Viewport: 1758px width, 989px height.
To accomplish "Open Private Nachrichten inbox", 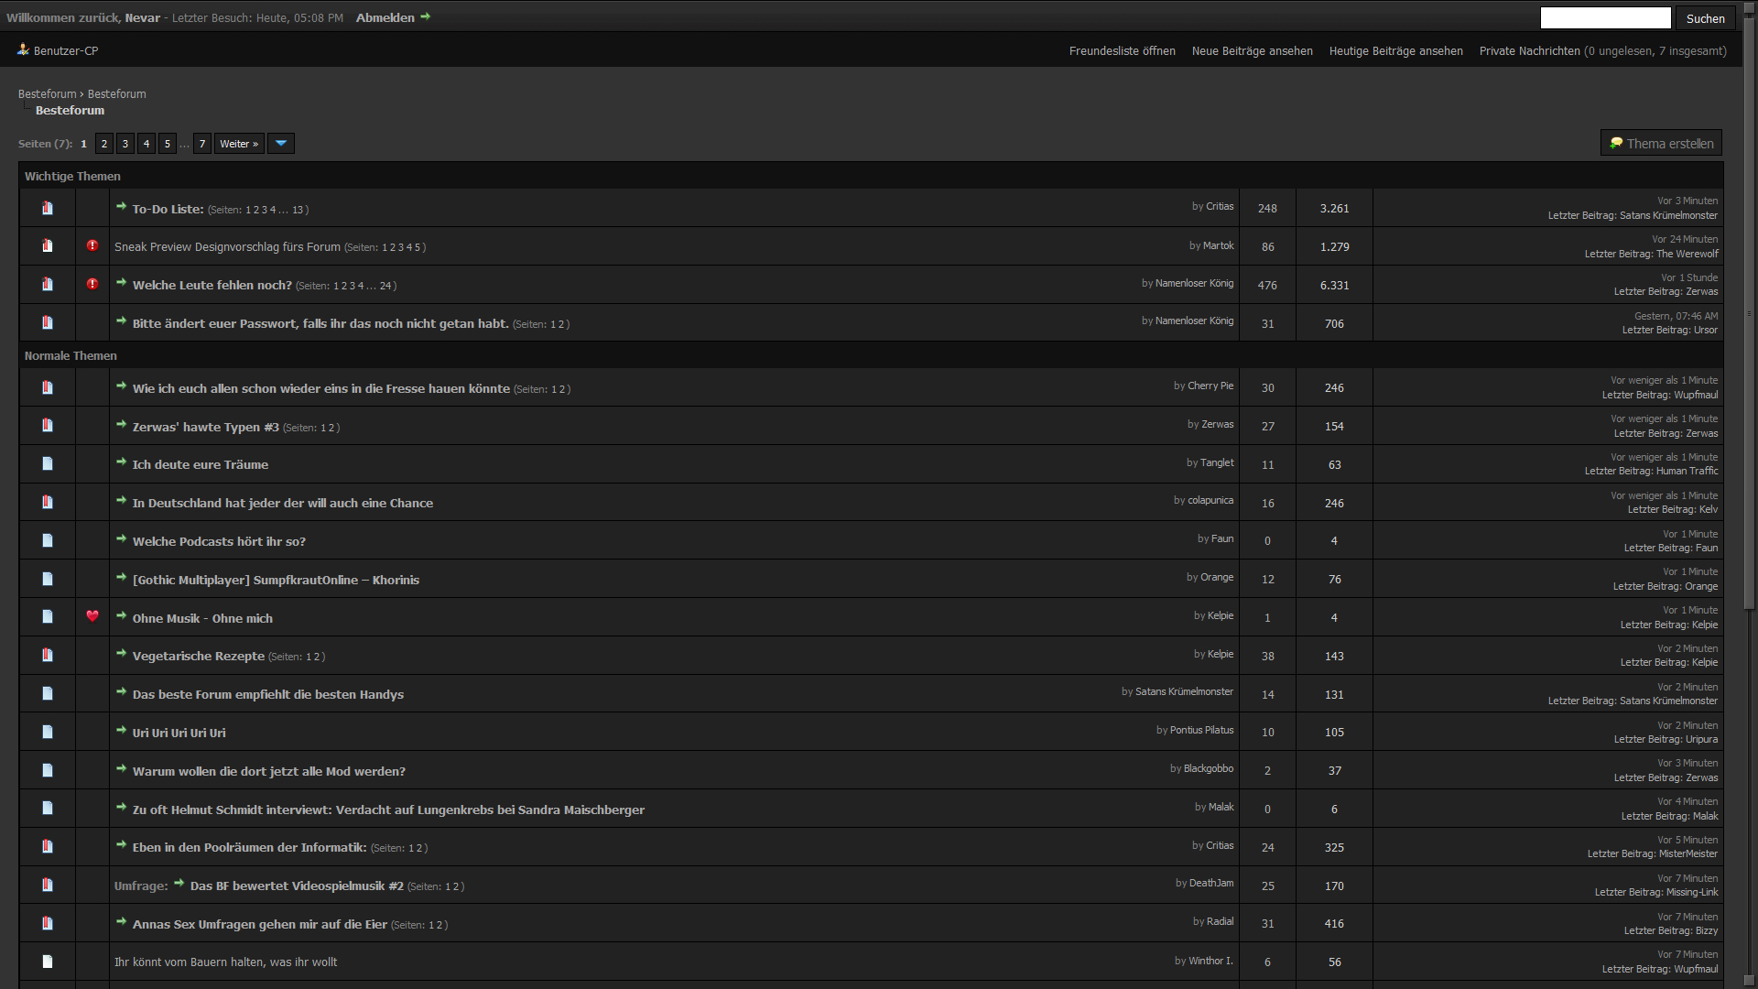I will [1529, 51].
